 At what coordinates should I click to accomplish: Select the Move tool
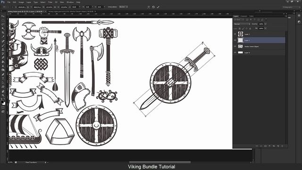pyautogui.click(x=3, y=16)
